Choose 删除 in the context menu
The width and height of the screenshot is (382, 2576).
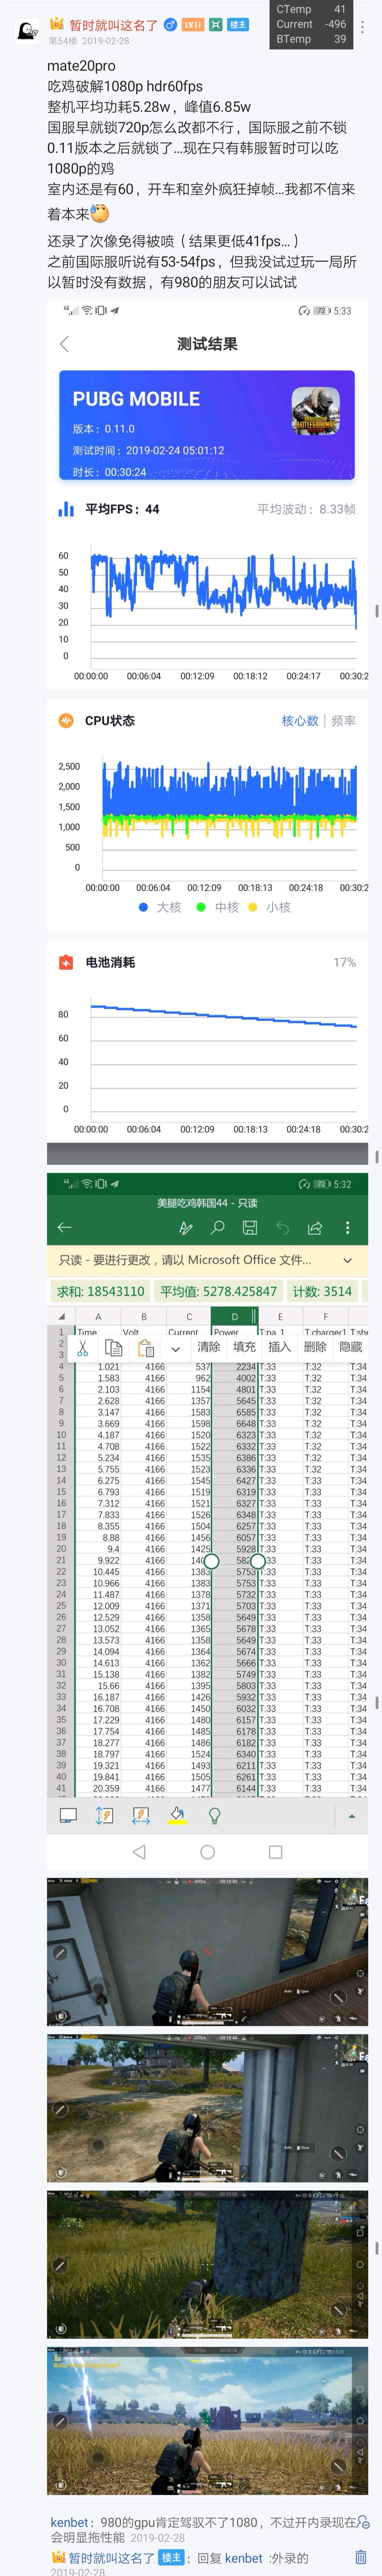315,1347
